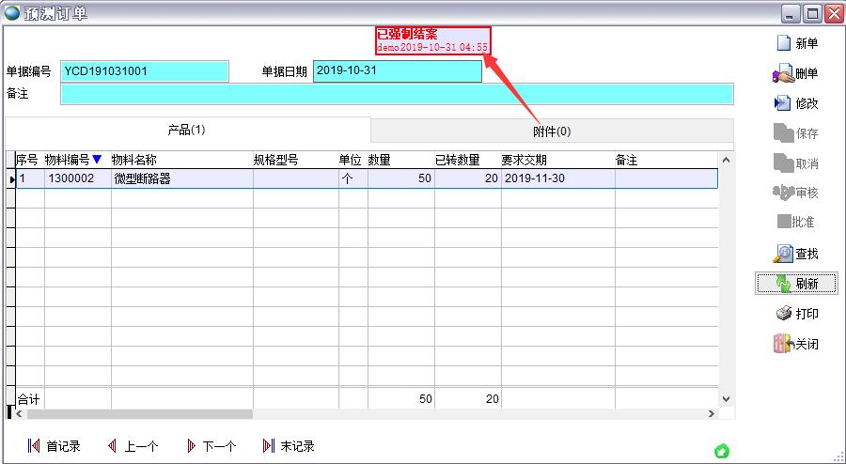Select the 产品(1) tab

click(186, 130)
